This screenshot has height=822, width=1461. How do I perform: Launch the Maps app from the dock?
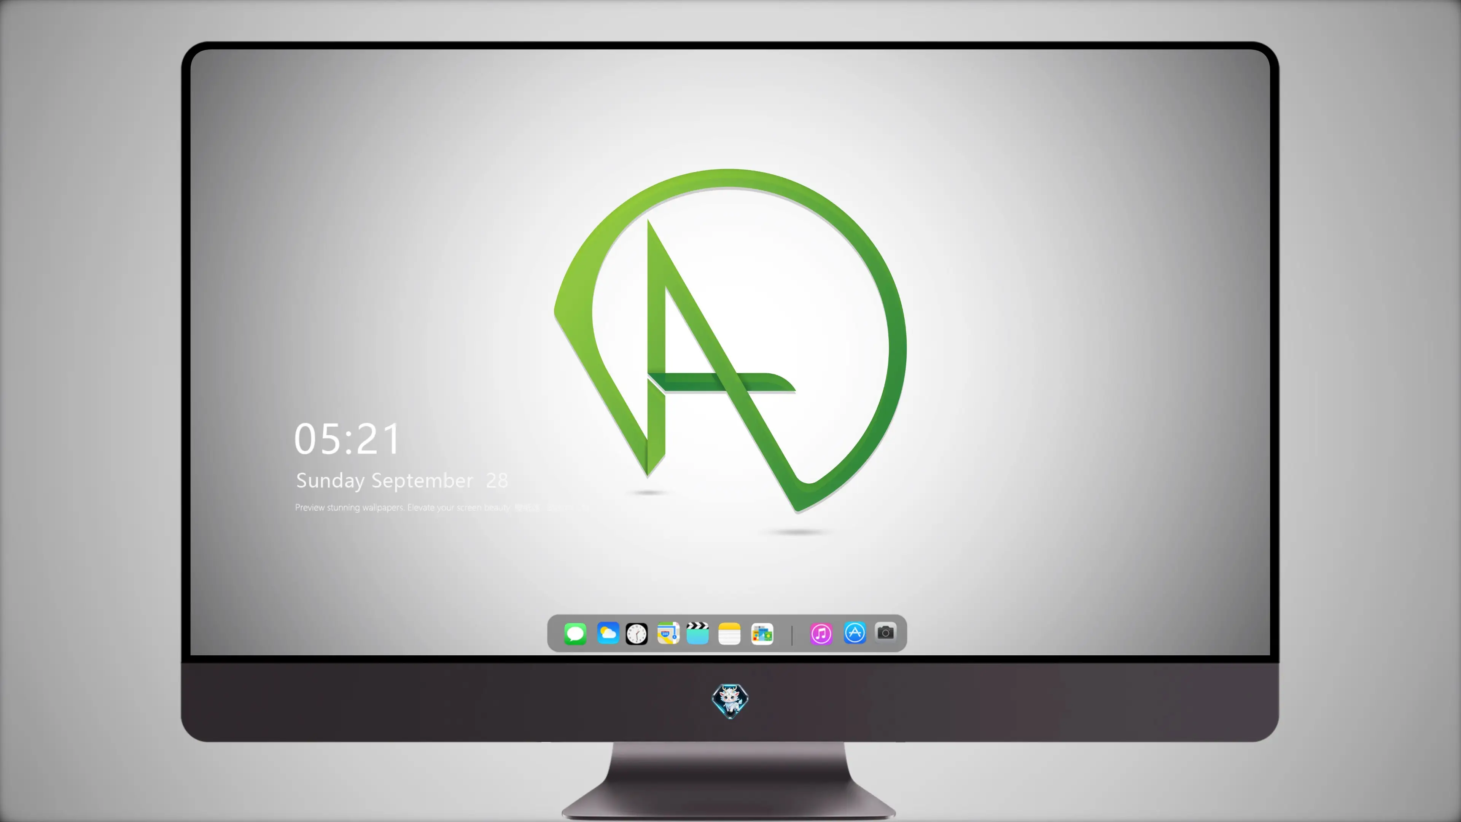[668, 633]
